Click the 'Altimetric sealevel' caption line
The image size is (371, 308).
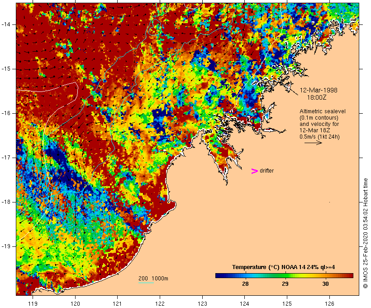pos(323,111)
